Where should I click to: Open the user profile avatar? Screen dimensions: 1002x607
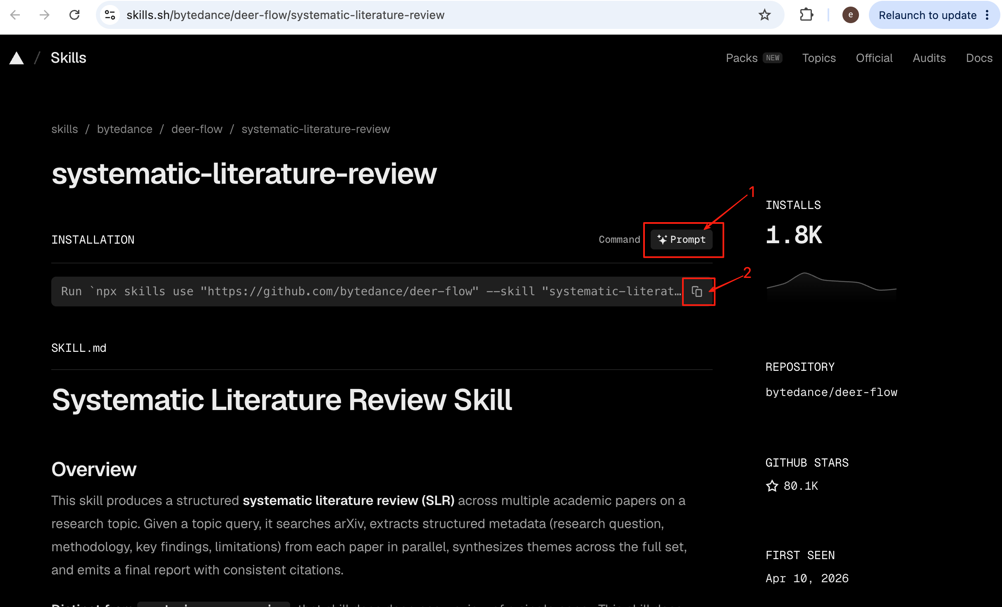(850, 15)
